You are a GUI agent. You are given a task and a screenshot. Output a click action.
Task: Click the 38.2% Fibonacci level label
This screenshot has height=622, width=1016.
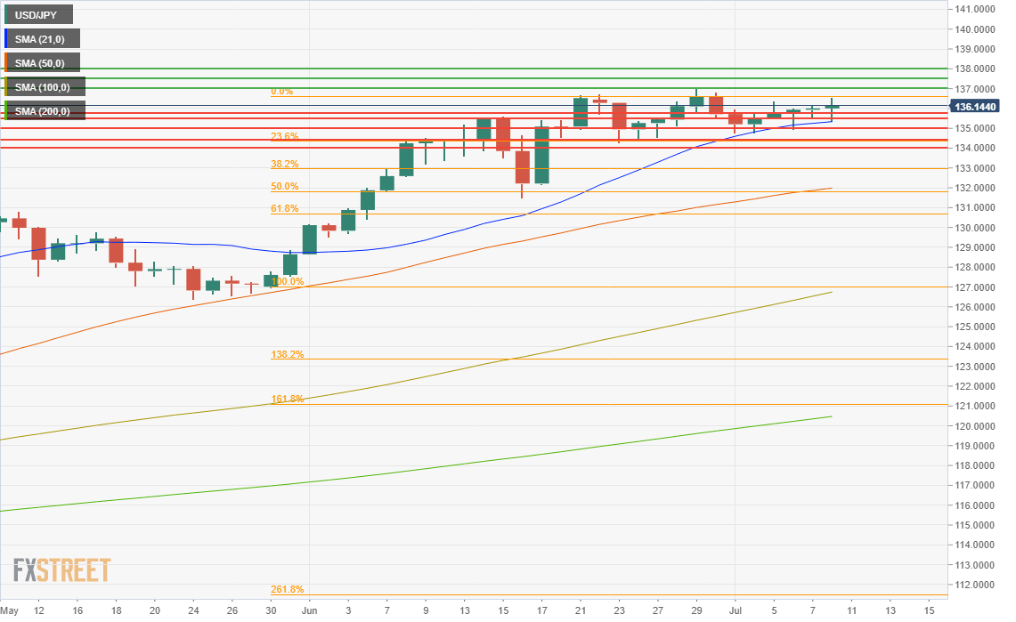pyautogui.click(x=284, y=165)
